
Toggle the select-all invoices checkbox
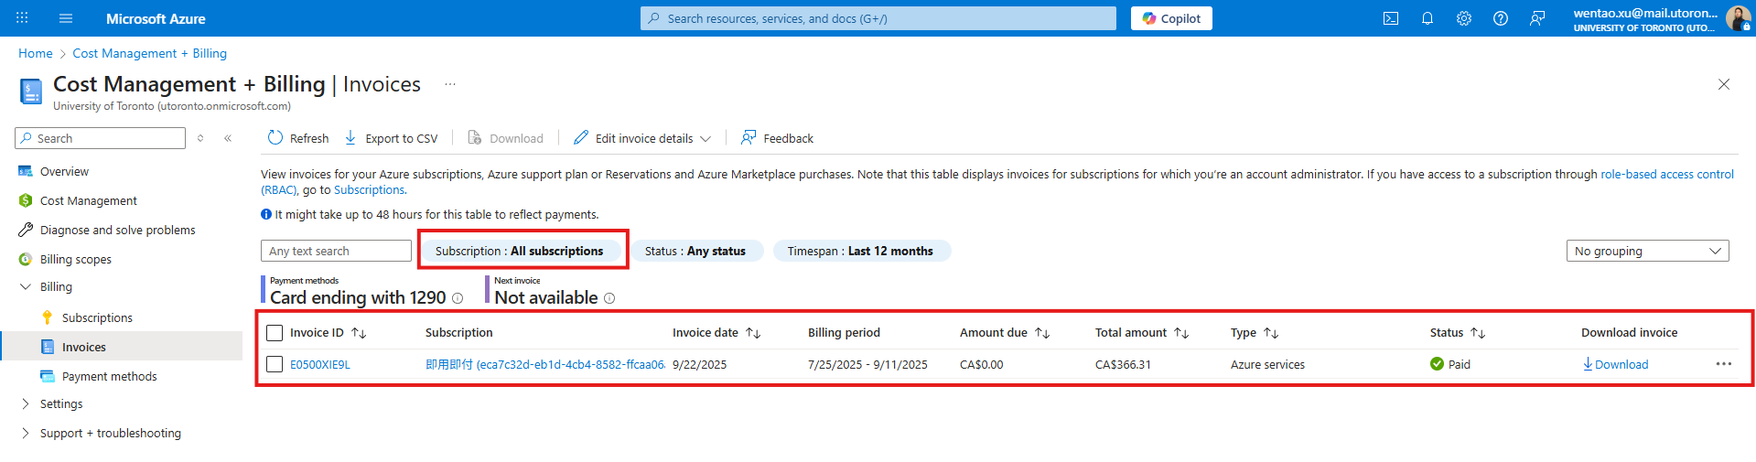(275, 333)
